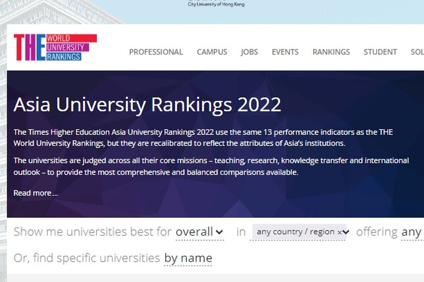The height and width of the screenshot is (282, 424).
Task: Open the CAMPUS menu item
Action: click(x=212, y=52)
